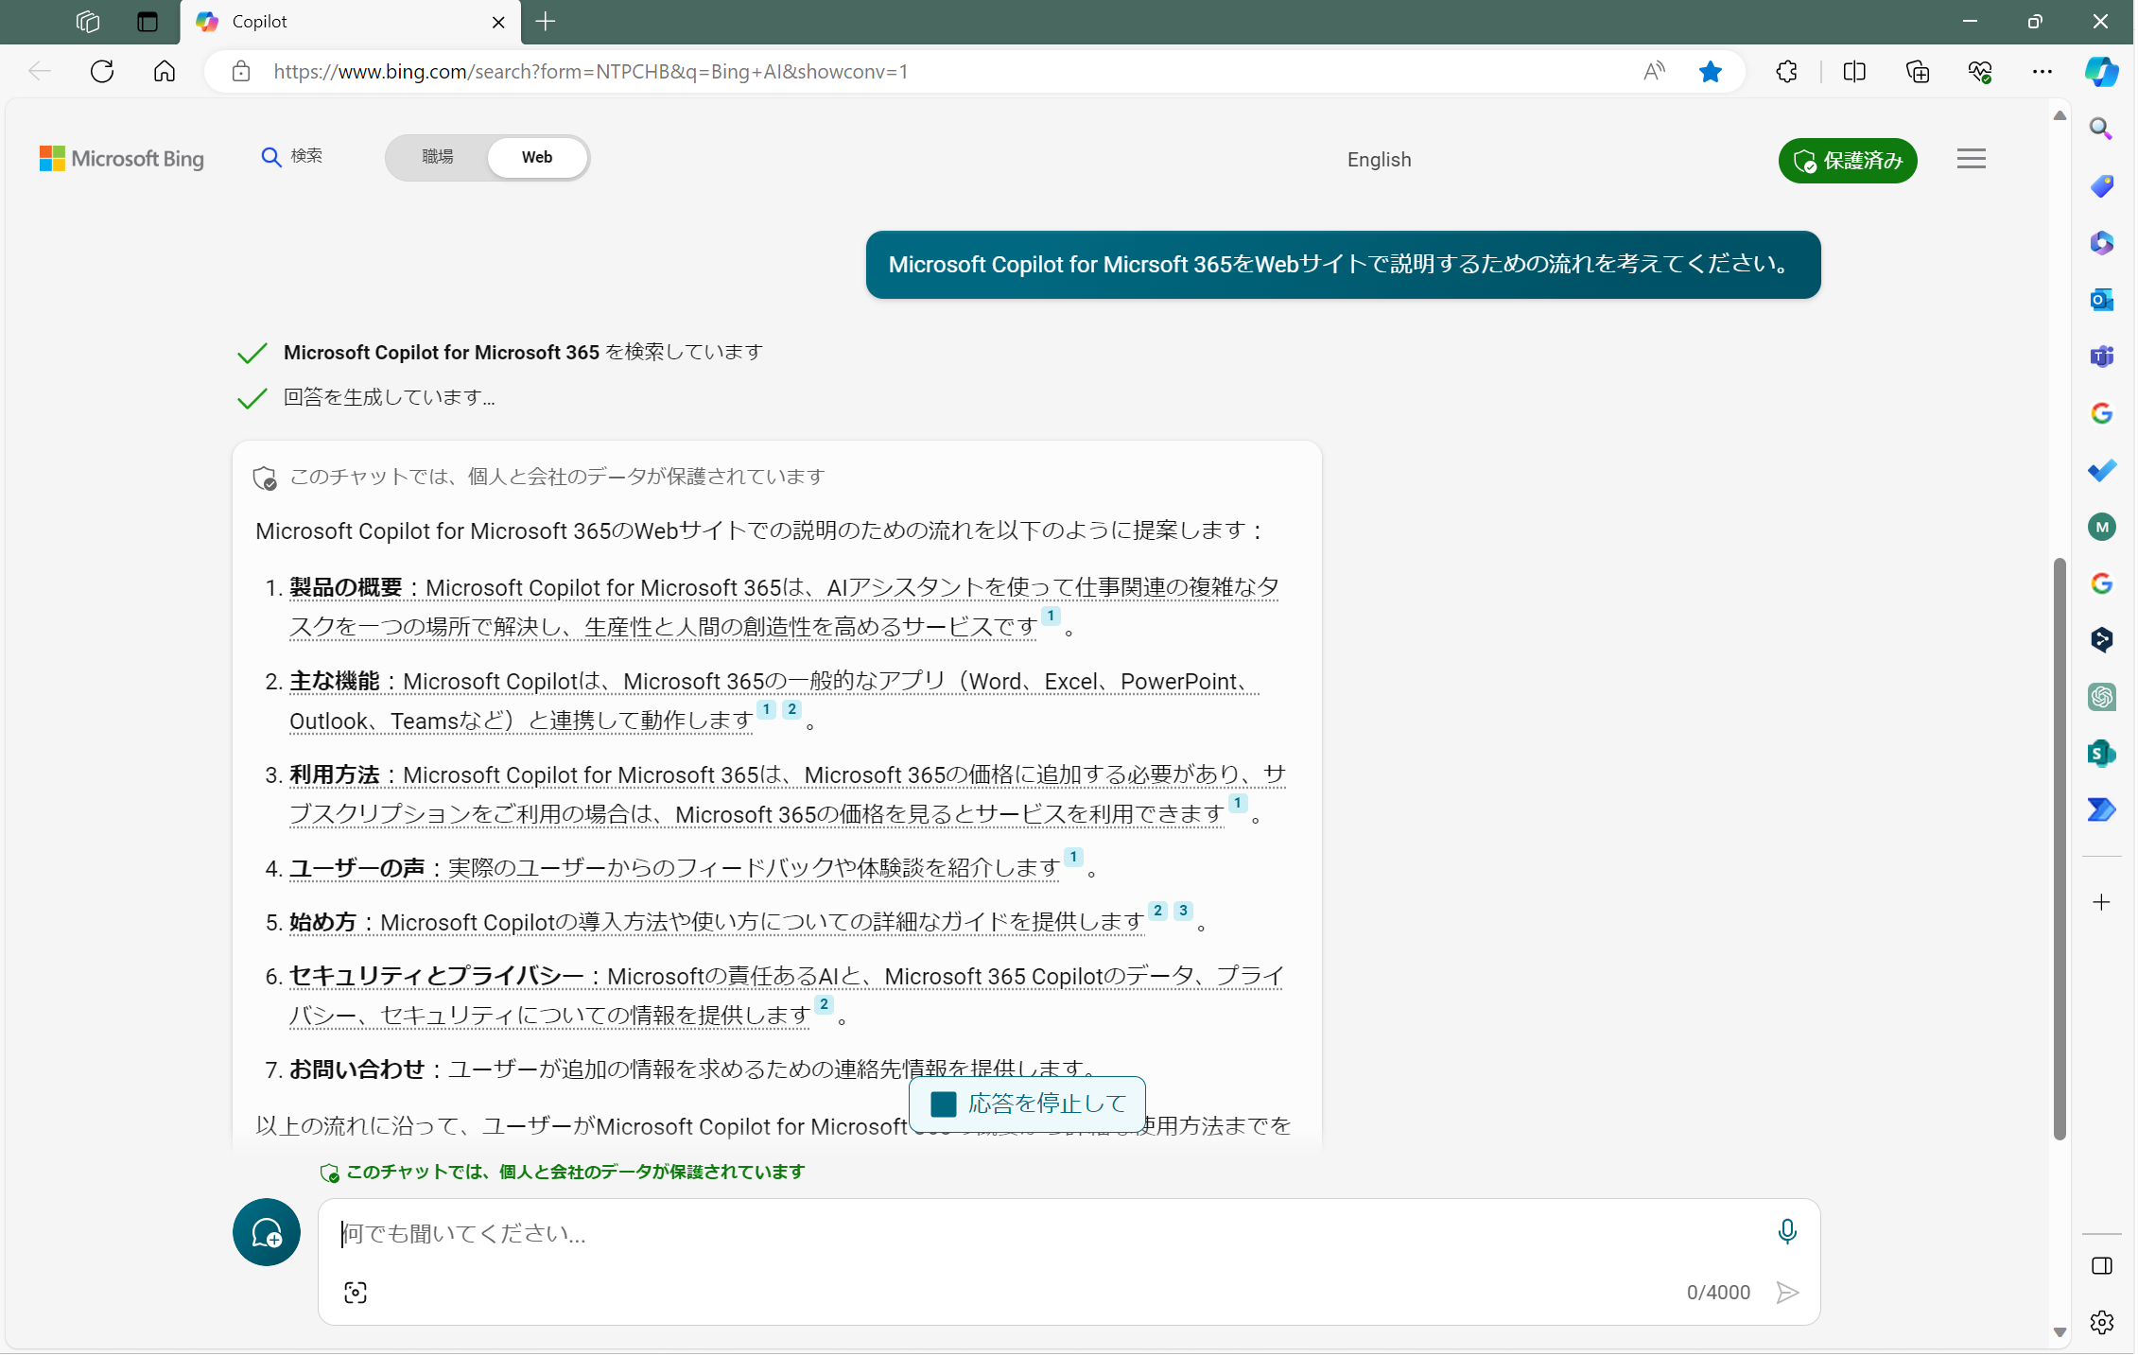The image size is (2138, 1356).
Task: Add a site to sidebar with plus
Action: pyautogui.click(x=2101, y=903)
